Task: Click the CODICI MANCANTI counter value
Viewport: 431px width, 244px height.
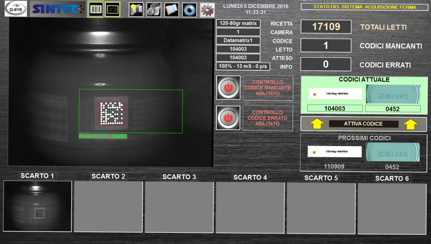Action: [x=326, y=46]
